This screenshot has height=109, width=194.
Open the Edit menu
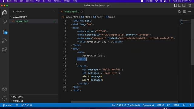point(22,1)
